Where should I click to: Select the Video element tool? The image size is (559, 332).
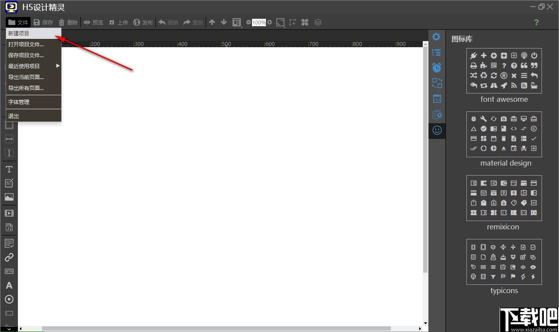pos(9,213)
